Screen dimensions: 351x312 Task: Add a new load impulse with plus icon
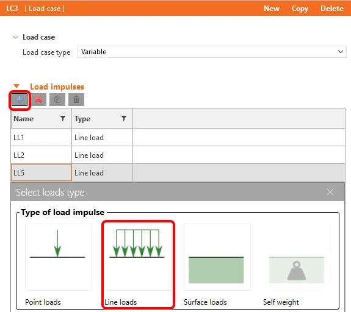(20, 100)
